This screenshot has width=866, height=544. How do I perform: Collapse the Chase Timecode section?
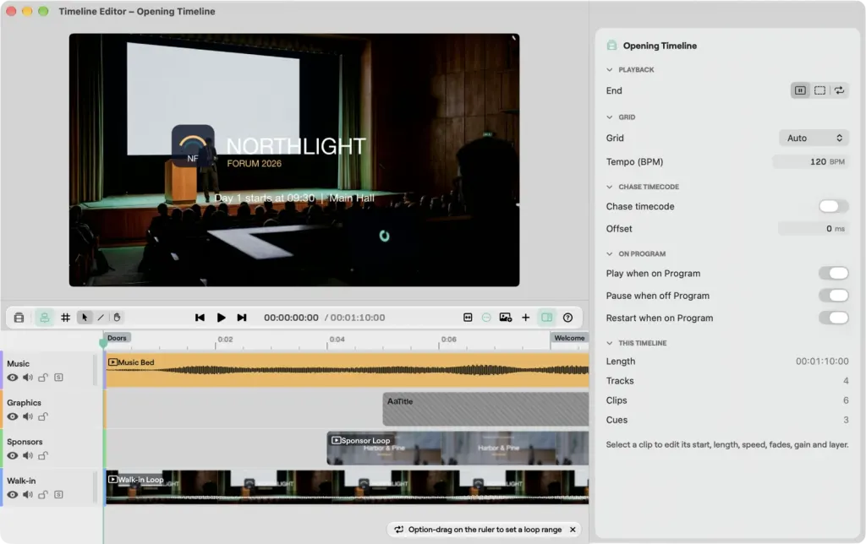(609, 187)
